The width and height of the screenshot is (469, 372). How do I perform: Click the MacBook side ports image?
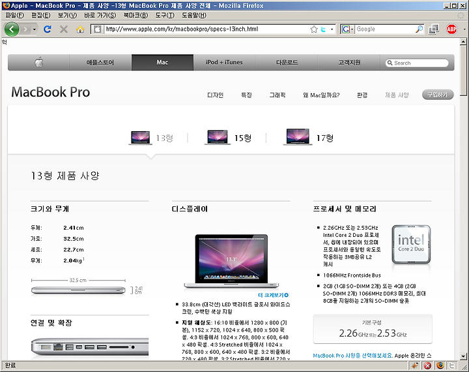[90, 347]
